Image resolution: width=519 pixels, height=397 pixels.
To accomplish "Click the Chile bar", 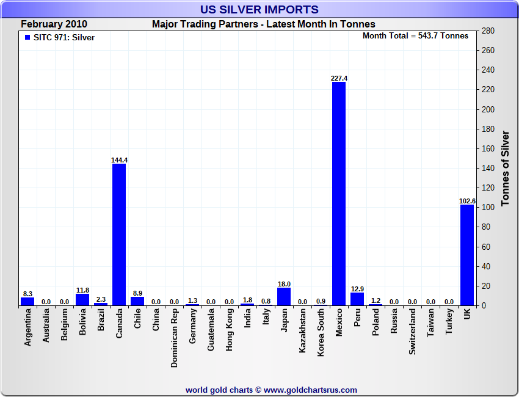I will click(x=137, y=300).
